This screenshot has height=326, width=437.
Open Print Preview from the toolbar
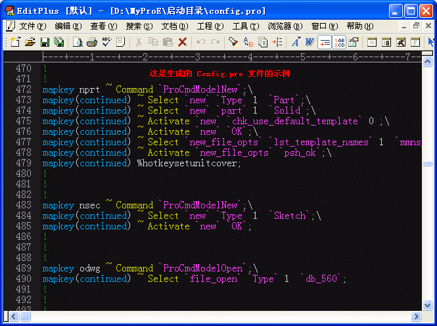(78, 42)
